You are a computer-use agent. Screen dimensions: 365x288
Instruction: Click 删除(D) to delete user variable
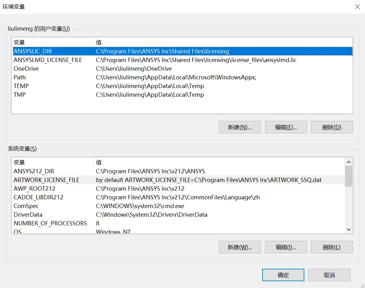click(x=332, y=127)
